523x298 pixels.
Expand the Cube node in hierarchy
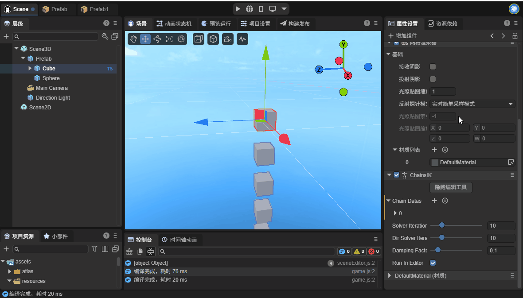30,68
